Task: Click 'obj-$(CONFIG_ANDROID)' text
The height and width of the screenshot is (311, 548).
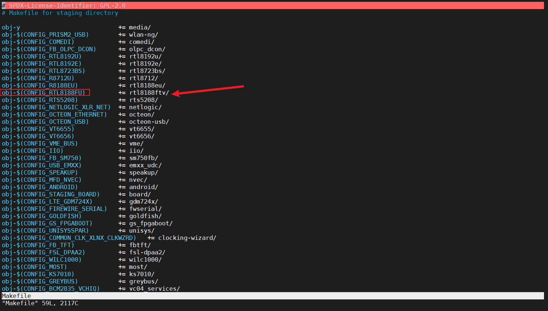Action: [40, 187]
